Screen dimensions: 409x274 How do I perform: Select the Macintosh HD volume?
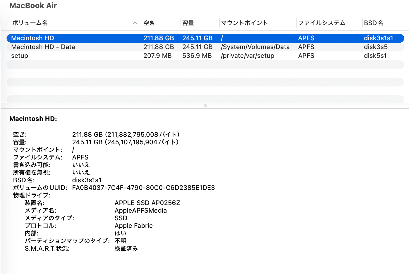point(32,38)
